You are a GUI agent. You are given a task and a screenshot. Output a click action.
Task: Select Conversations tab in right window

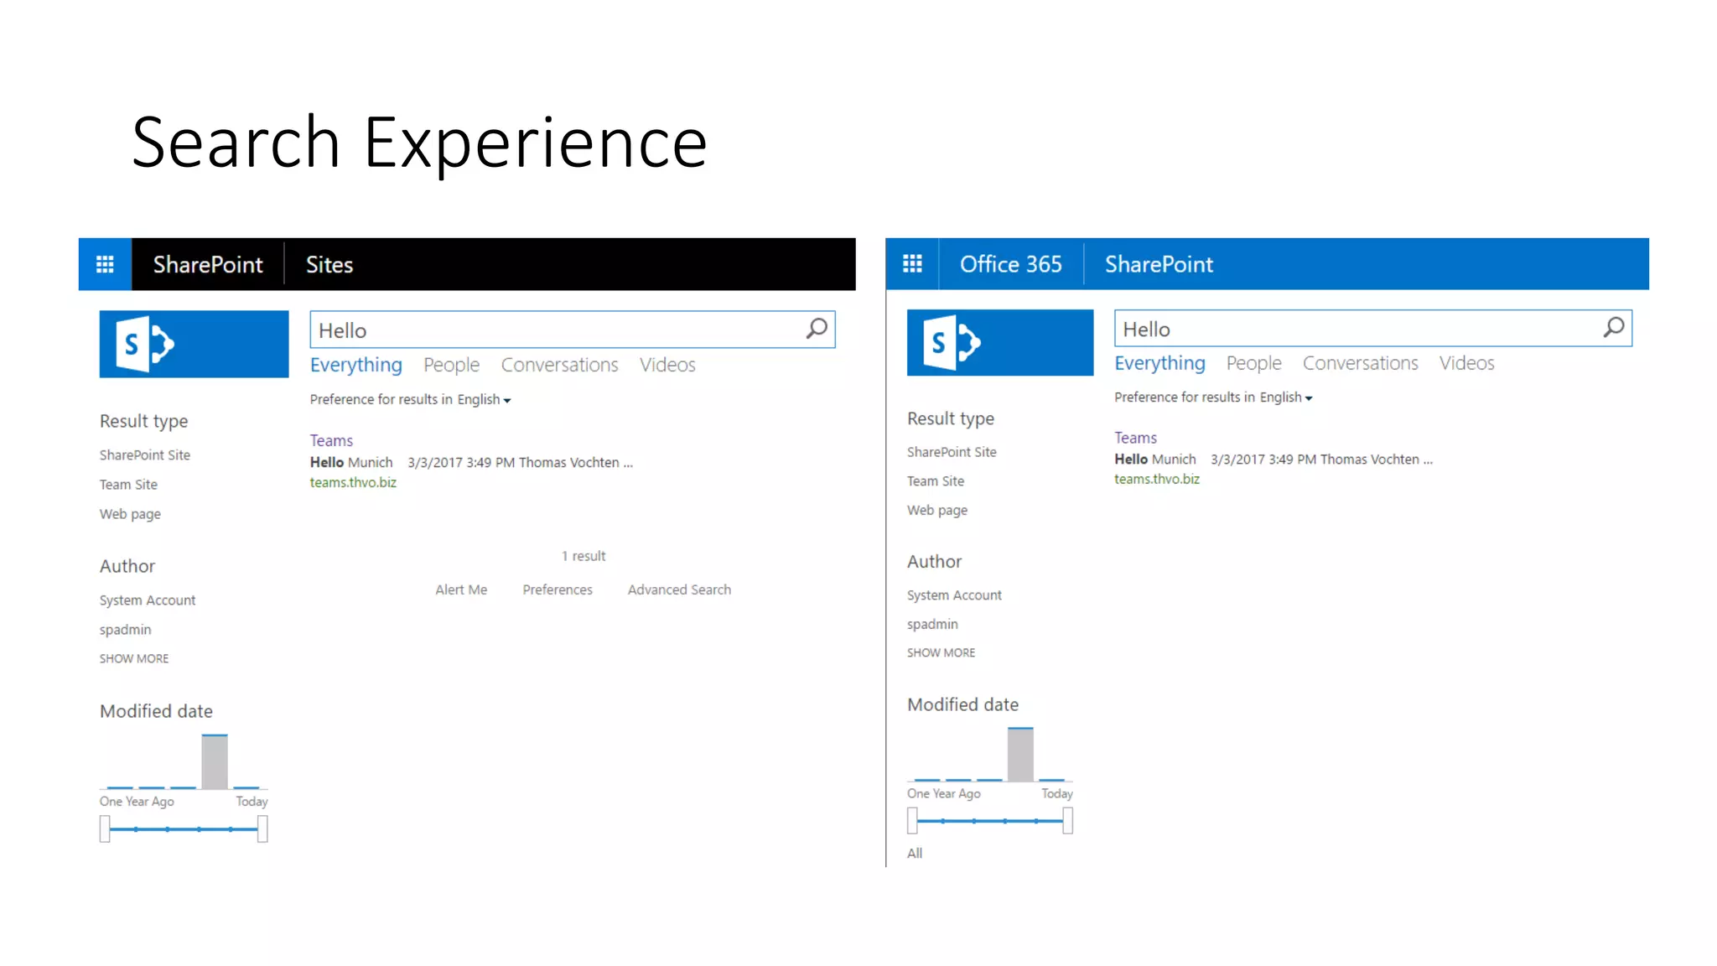[x=1361, y=363]
